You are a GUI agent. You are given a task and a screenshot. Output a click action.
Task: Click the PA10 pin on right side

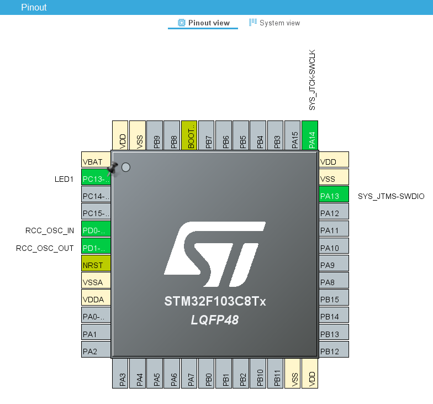click(334, 246)
